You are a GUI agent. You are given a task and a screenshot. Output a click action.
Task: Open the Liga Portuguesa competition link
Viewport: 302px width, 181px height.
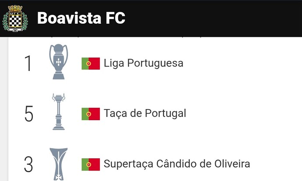pos(144,63)
